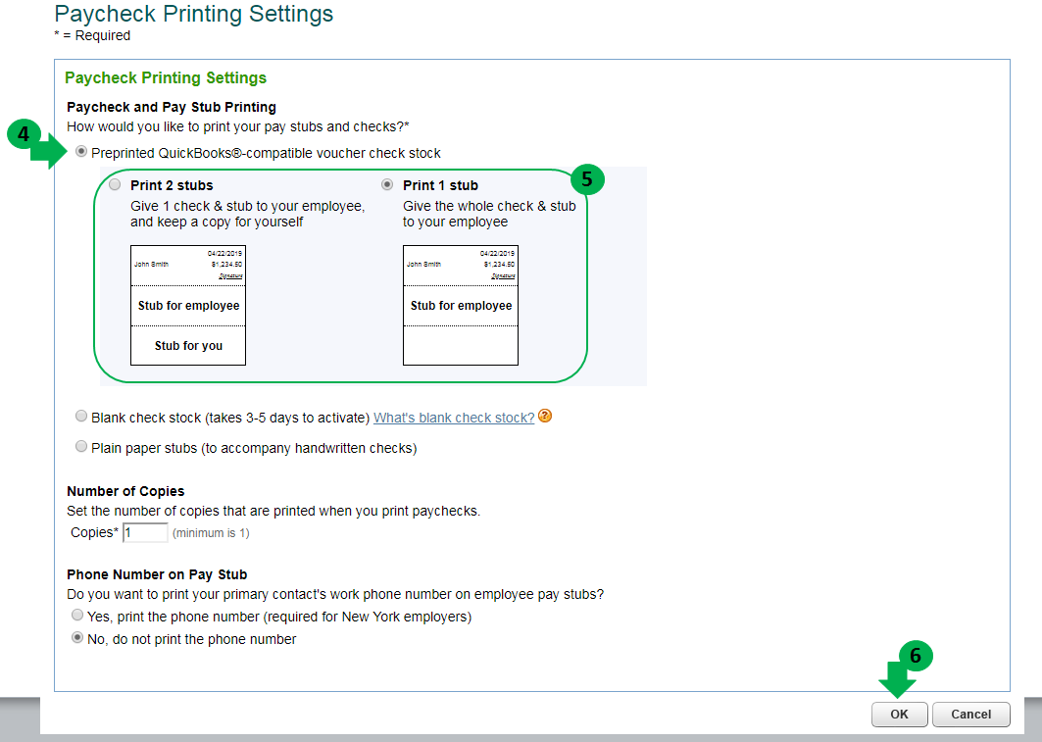Click the step 4 green circle marker
The image size is (1042, 742).
pos(24,133)
